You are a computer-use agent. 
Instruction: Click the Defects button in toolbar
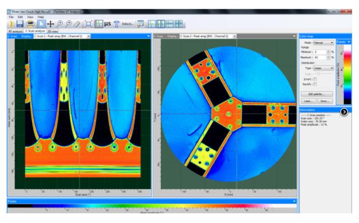pyautogui.click(x=128, y=24)
